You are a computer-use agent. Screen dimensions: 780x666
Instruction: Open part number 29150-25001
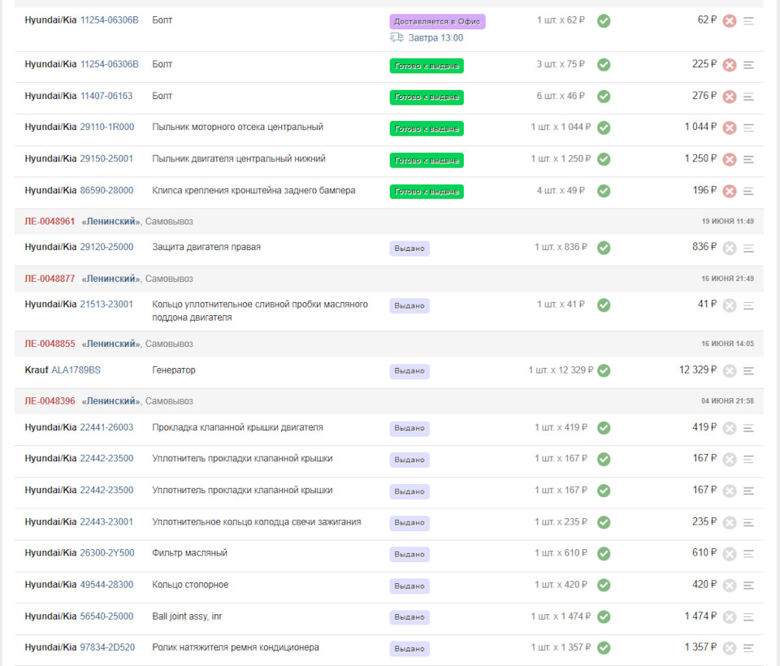click(106, 158)
